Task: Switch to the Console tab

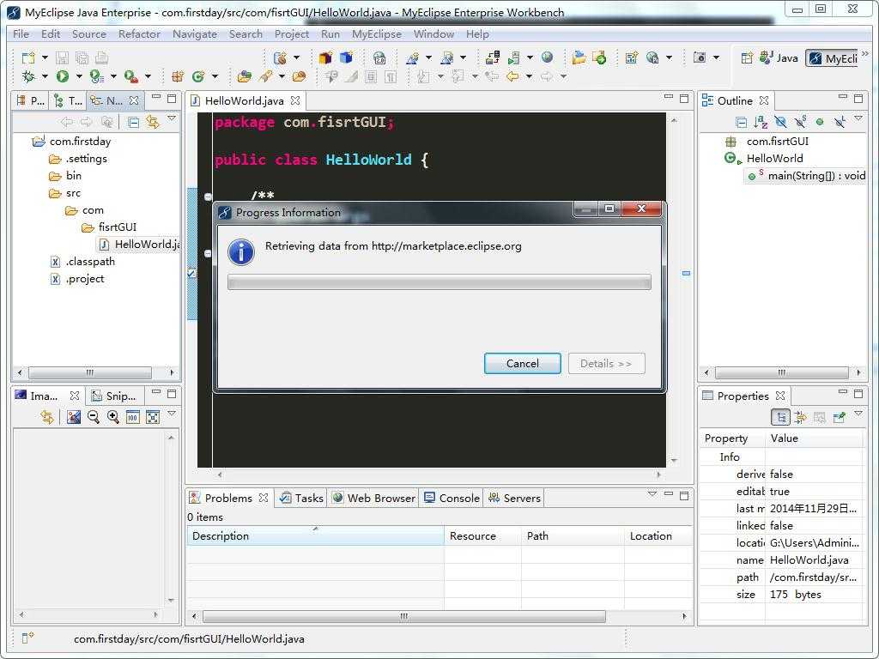Action: pyautogui.click(x=452, y=499)
